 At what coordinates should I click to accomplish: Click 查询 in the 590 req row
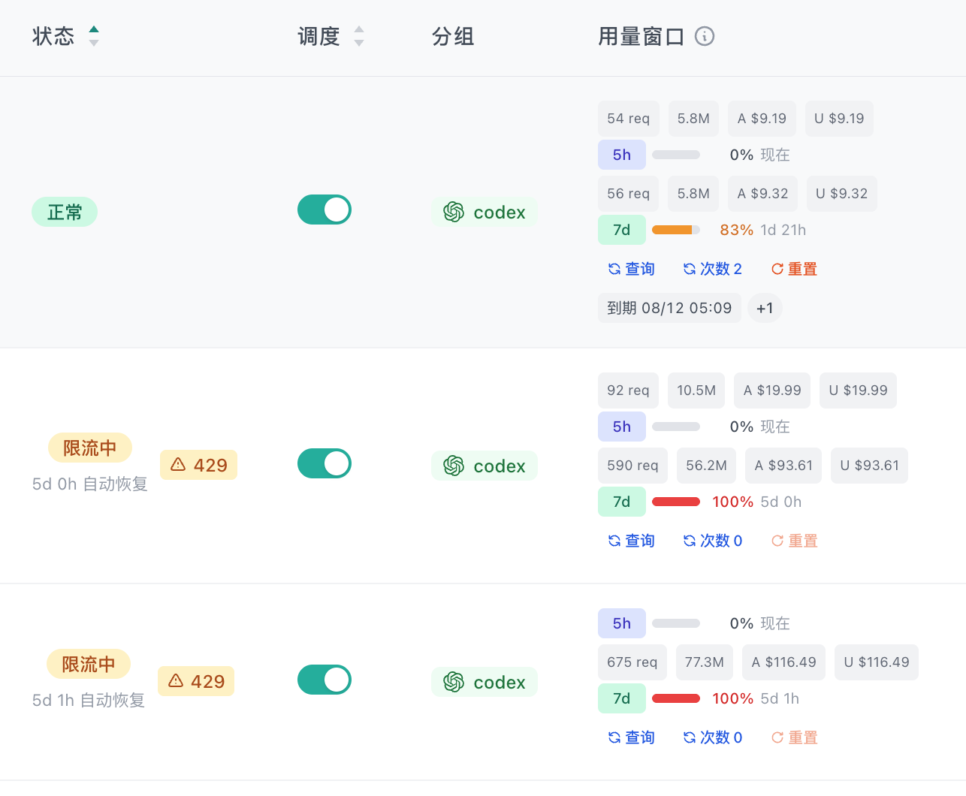(631, 541)
